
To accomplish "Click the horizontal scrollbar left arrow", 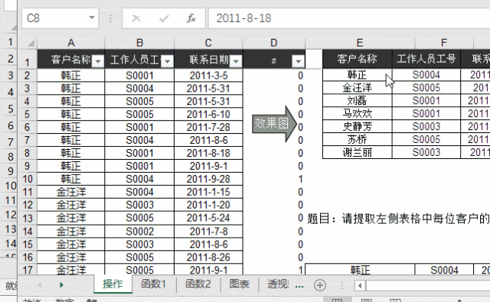I will [x=360, y=285].
